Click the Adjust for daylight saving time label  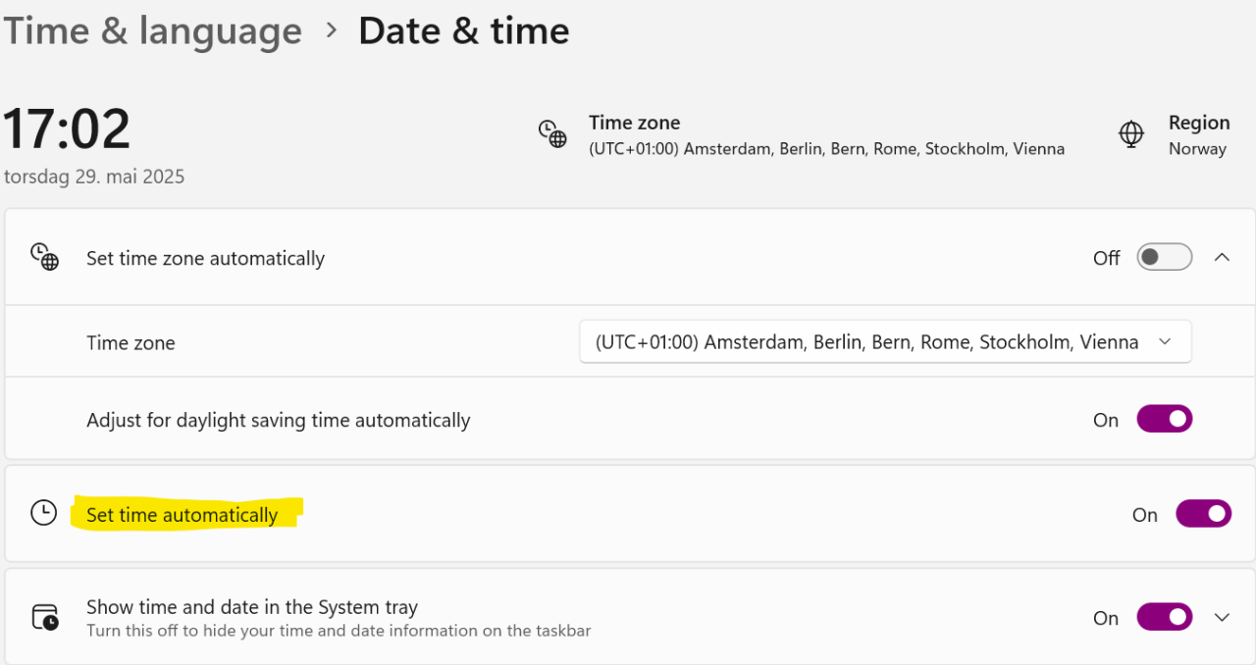(279, 420)
